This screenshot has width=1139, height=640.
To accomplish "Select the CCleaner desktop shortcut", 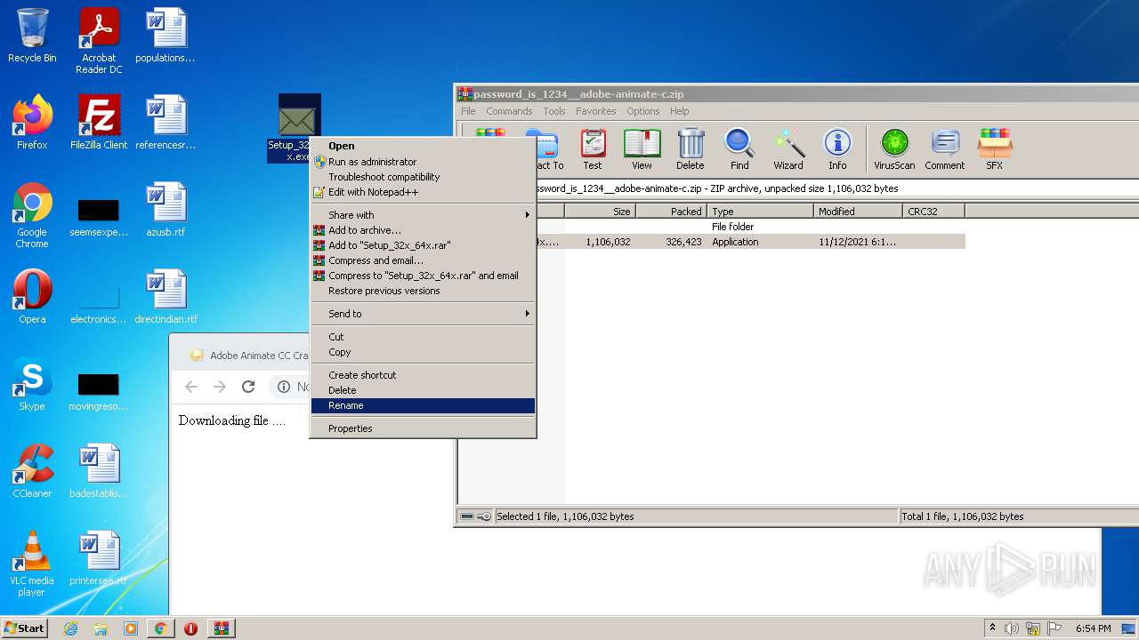I will point(32,471).
